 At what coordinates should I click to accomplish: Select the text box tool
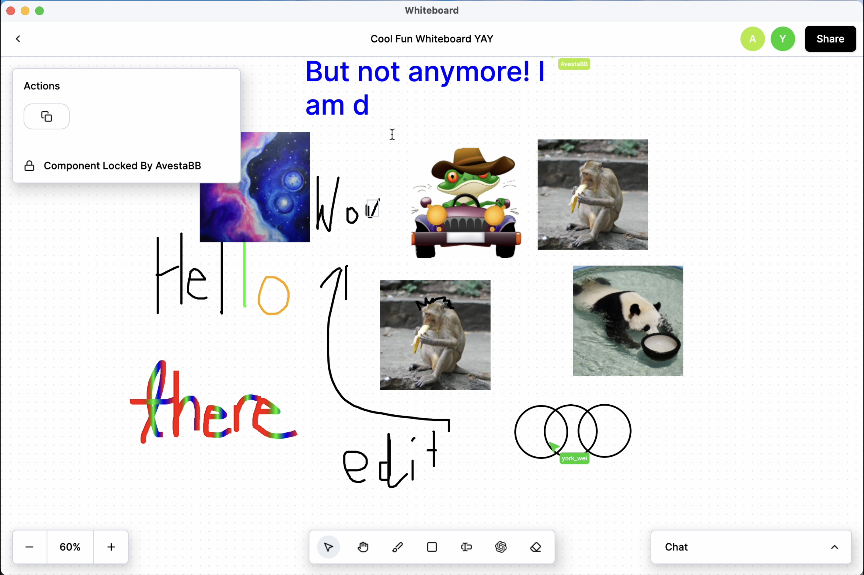pos(466,547)
